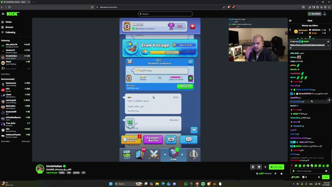Click the gaming tag

click(x=76, y=173)
